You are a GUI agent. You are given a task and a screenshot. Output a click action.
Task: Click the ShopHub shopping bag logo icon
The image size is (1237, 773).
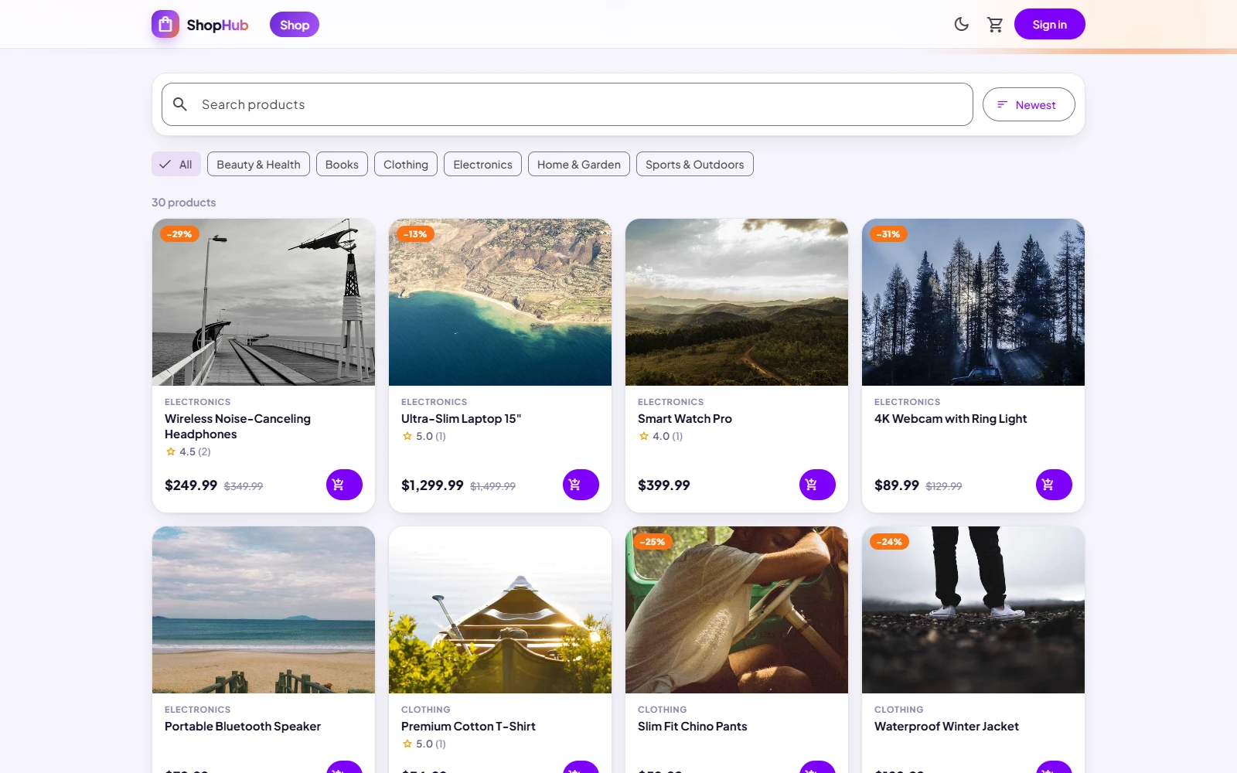click(165, 25)
